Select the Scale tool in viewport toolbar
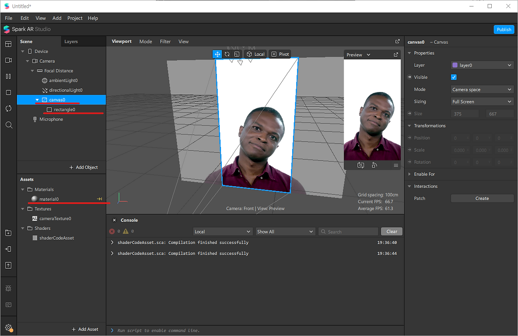The height and width of the screenshot is (336, 518). (237, 54)
